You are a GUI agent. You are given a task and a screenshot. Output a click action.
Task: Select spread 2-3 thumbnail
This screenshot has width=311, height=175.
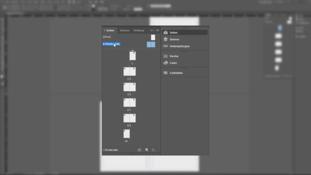click(x=129, y=71)
